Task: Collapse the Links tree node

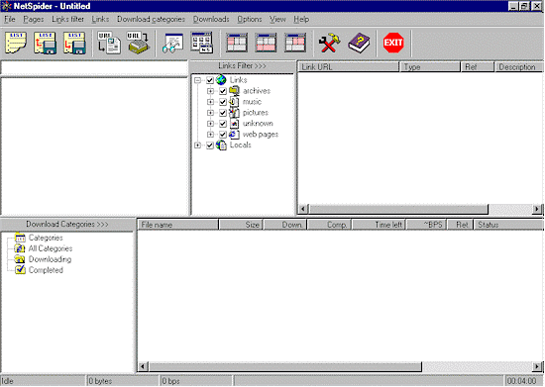Action: 197,80
